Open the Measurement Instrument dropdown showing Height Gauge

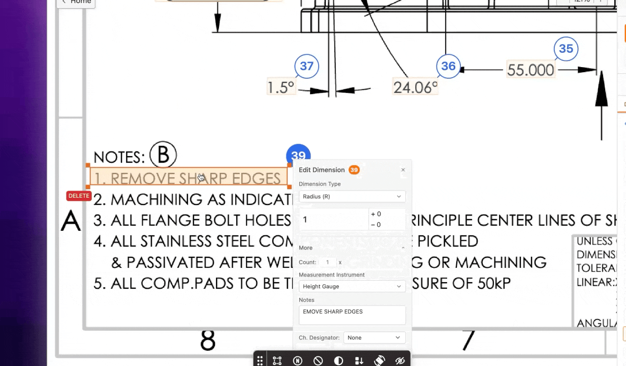point(352,286)
